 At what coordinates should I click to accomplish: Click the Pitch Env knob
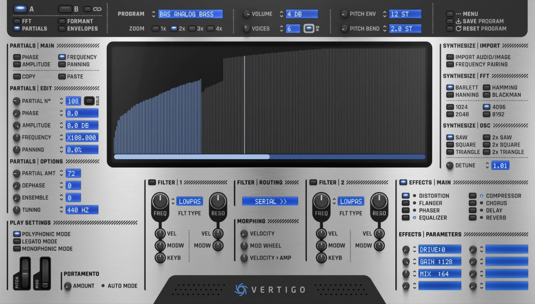pyautogui.click(x=344, y=14)
